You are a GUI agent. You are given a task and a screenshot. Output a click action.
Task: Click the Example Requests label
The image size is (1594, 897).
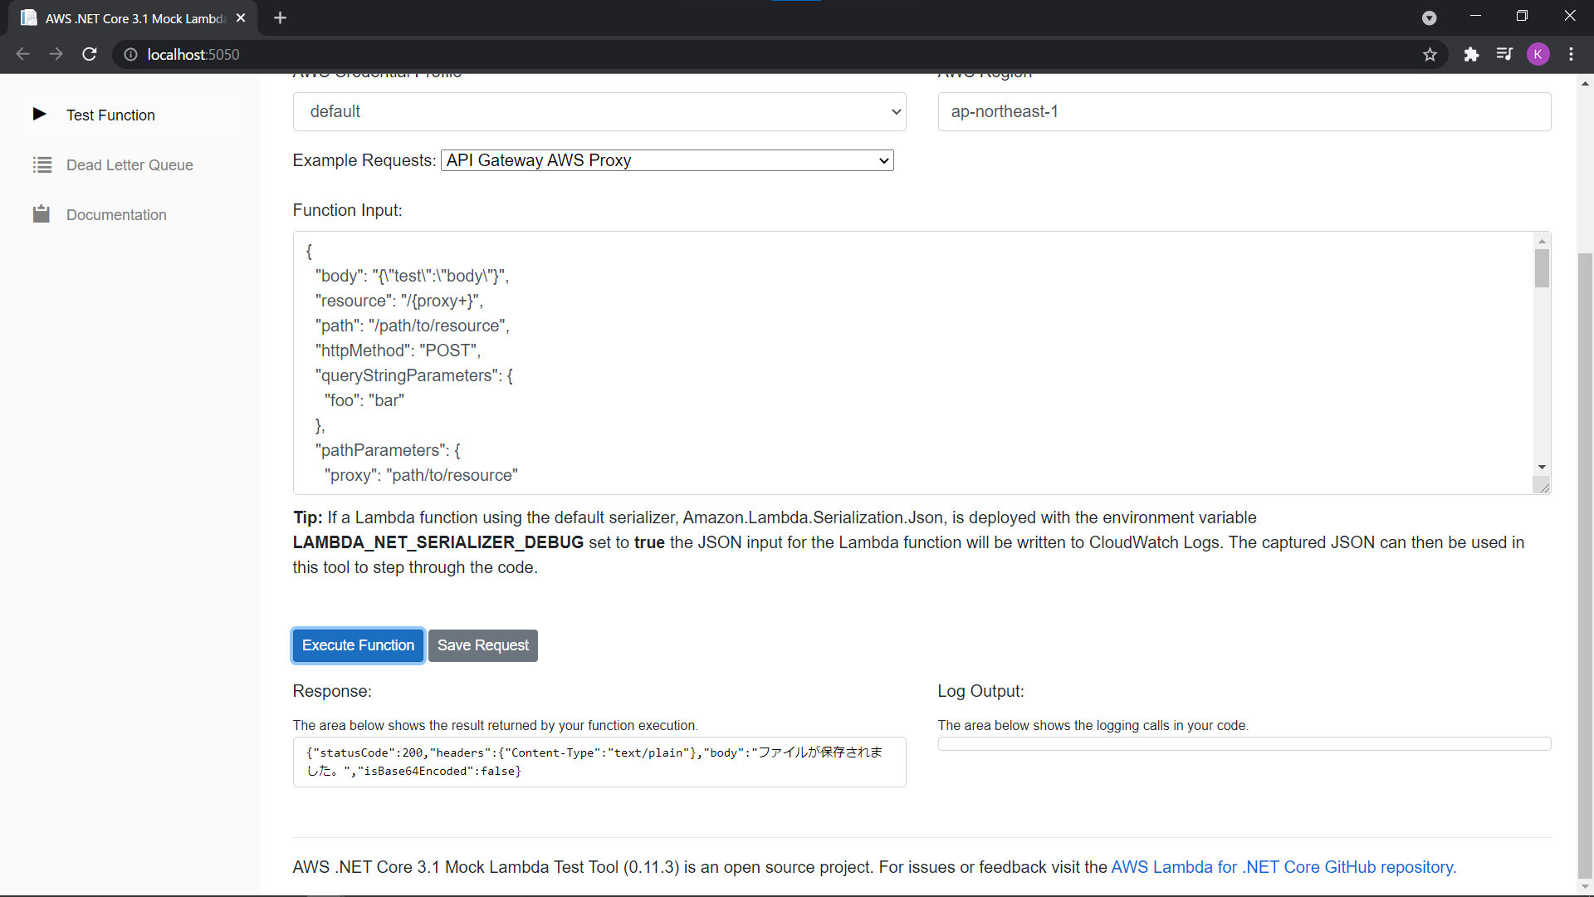[364, 160]
